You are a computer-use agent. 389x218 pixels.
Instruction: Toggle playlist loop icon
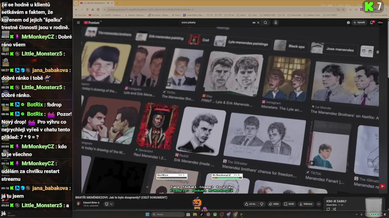coord(328,209)
